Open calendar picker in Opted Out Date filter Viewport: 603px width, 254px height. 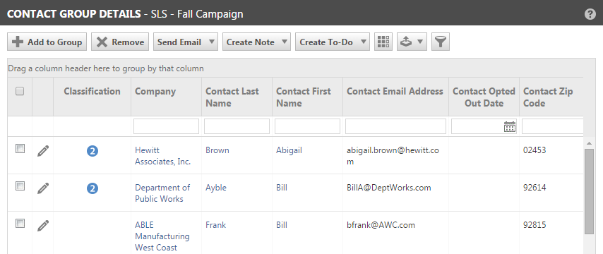510,126
